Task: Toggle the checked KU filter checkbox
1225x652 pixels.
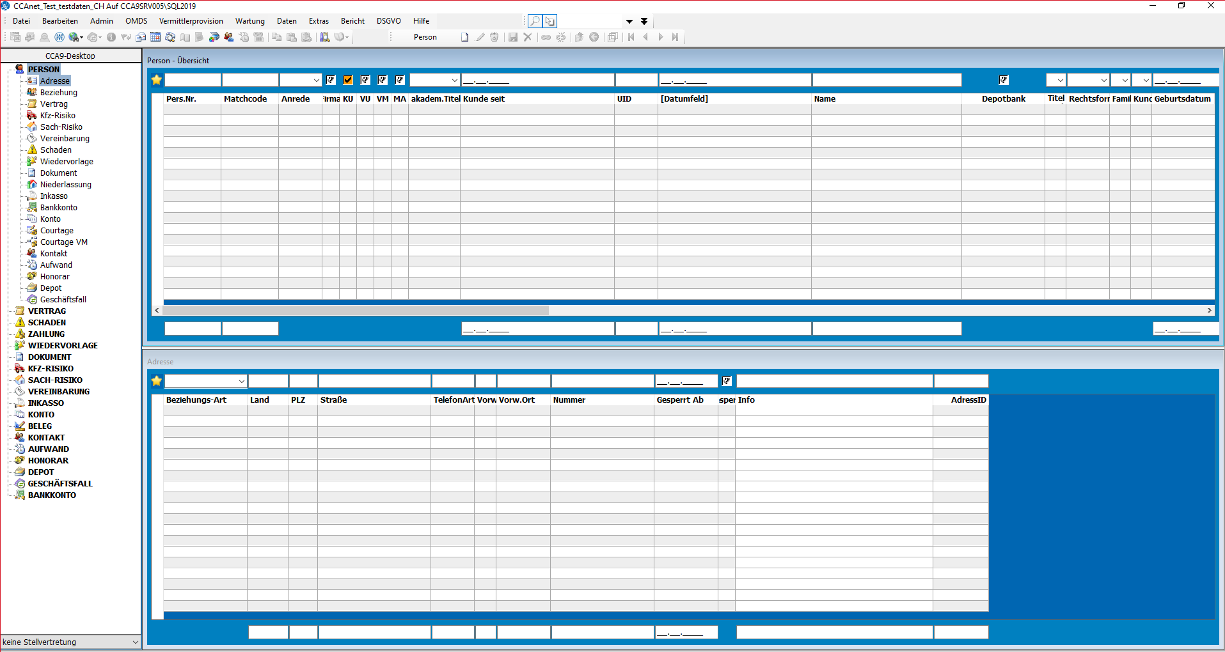Action: (348, 80)
